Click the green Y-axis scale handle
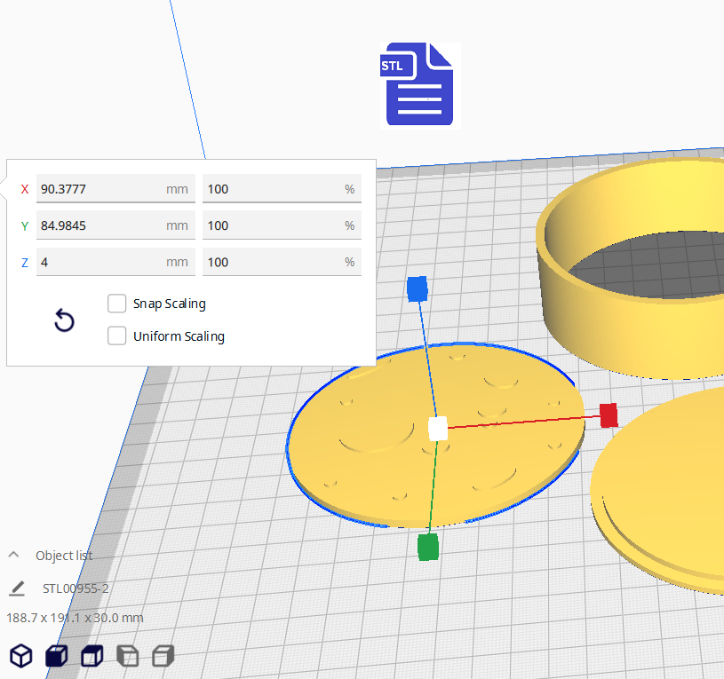Screen dimensions: 724x679 pos(428,548)
